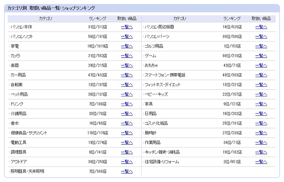This screenshot has width=284, height=182.
Task: Select the ゴルフ用品 category name
Action: coord(154,46)
